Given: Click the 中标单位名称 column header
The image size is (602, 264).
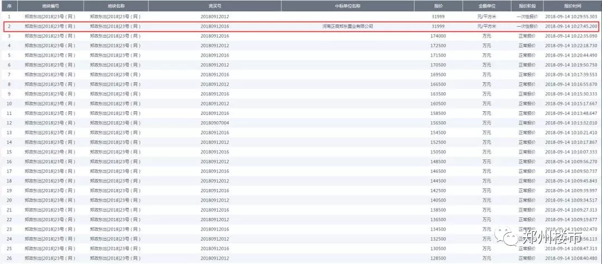Looking at the screenshot, I should 347,6.
